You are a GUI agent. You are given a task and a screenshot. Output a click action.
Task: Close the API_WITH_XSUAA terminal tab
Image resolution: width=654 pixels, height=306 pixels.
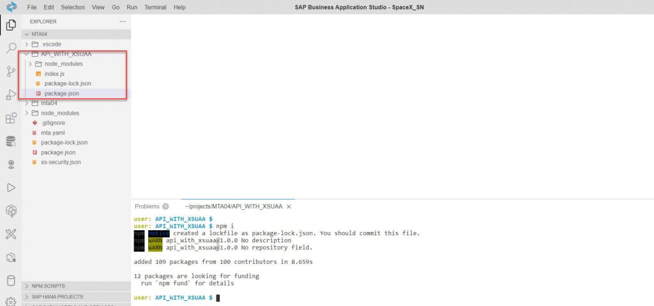pyautogui.click(x=289, y=207)
